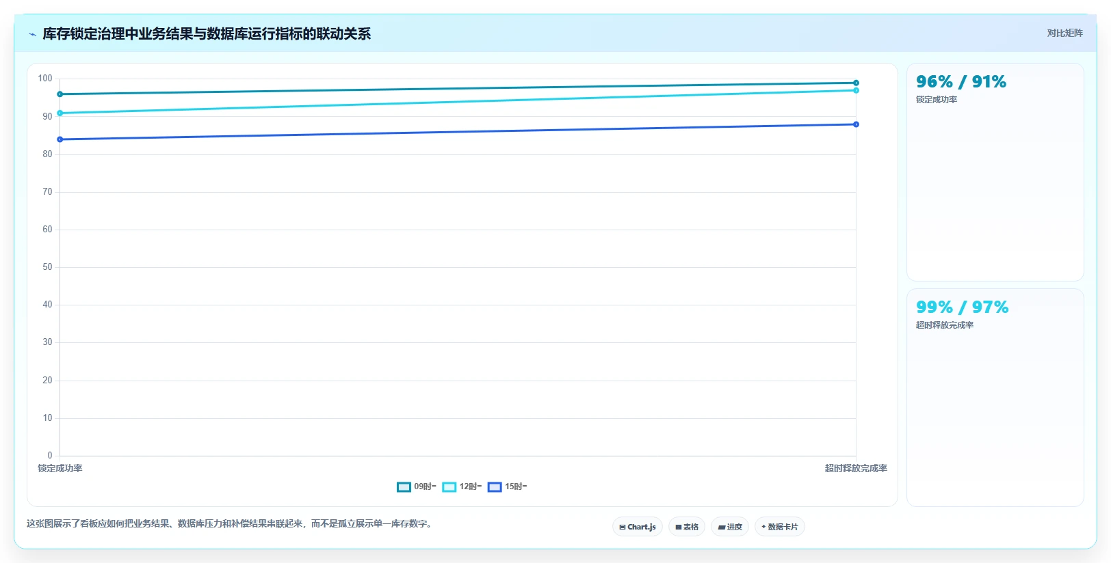Click the 09时= legend label
The width and height of the screenshot is (1111, 563).
(425, 486)
